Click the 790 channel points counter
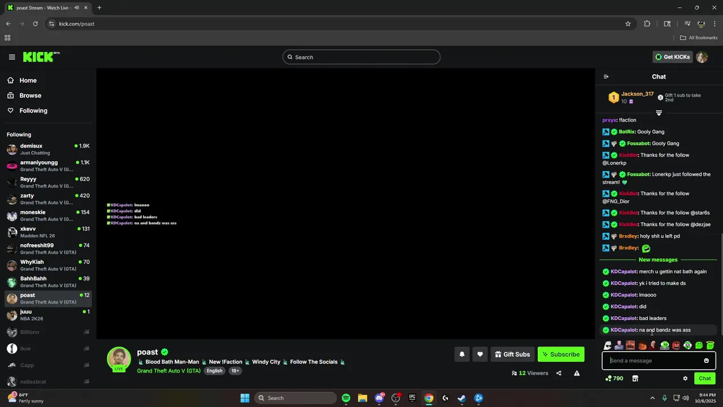This screenshot has height=407, width=723. tap(614, 379)
